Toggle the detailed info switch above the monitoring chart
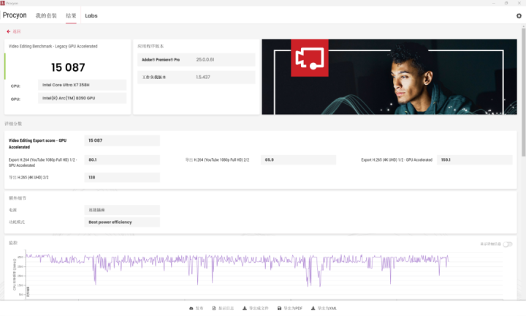Screen dimensions: 526x316 [507, 244]
